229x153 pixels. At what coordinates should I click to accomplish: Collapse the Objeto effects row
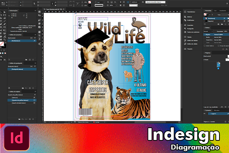click(204, 34)
